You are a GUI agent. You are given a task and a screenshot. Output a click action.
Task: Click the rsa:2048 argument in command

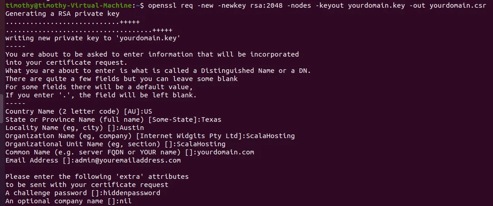pos(266,5)
